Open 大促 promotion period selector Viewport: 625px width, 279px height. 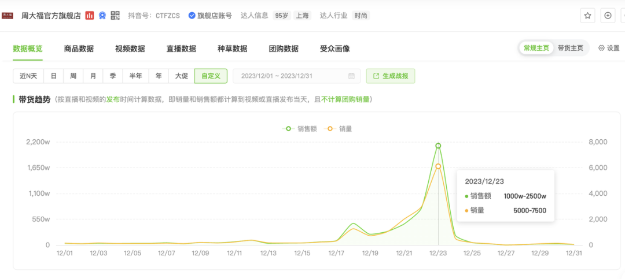click(x=181, y=76)
